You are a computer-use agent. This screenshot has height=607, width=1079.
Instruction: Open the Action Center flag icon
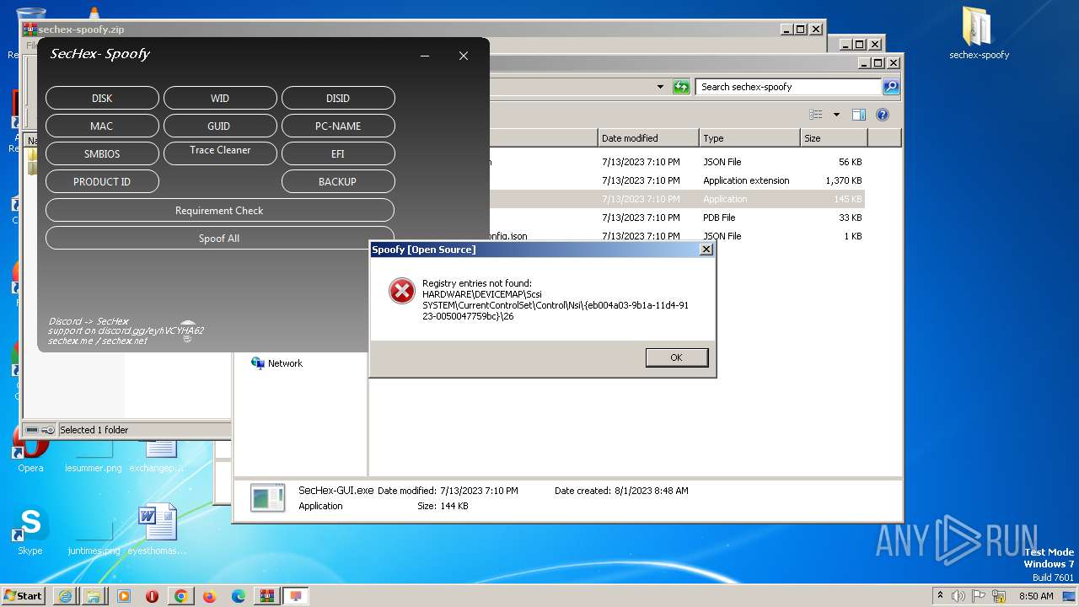click(980, 596)
